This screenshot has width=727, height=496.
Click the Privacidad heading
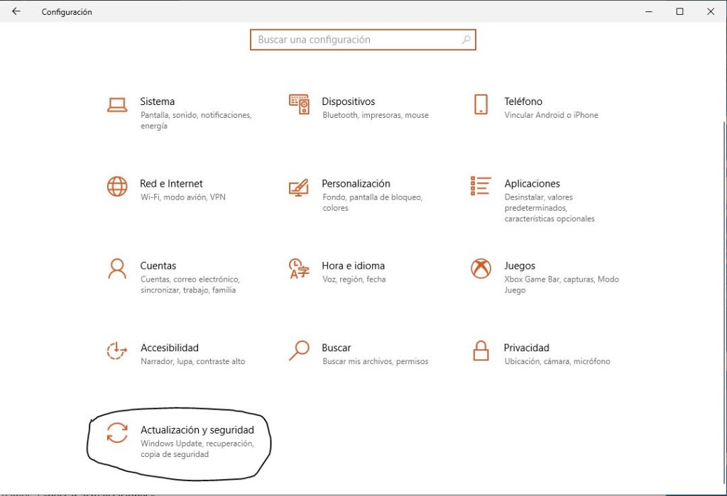526,348
